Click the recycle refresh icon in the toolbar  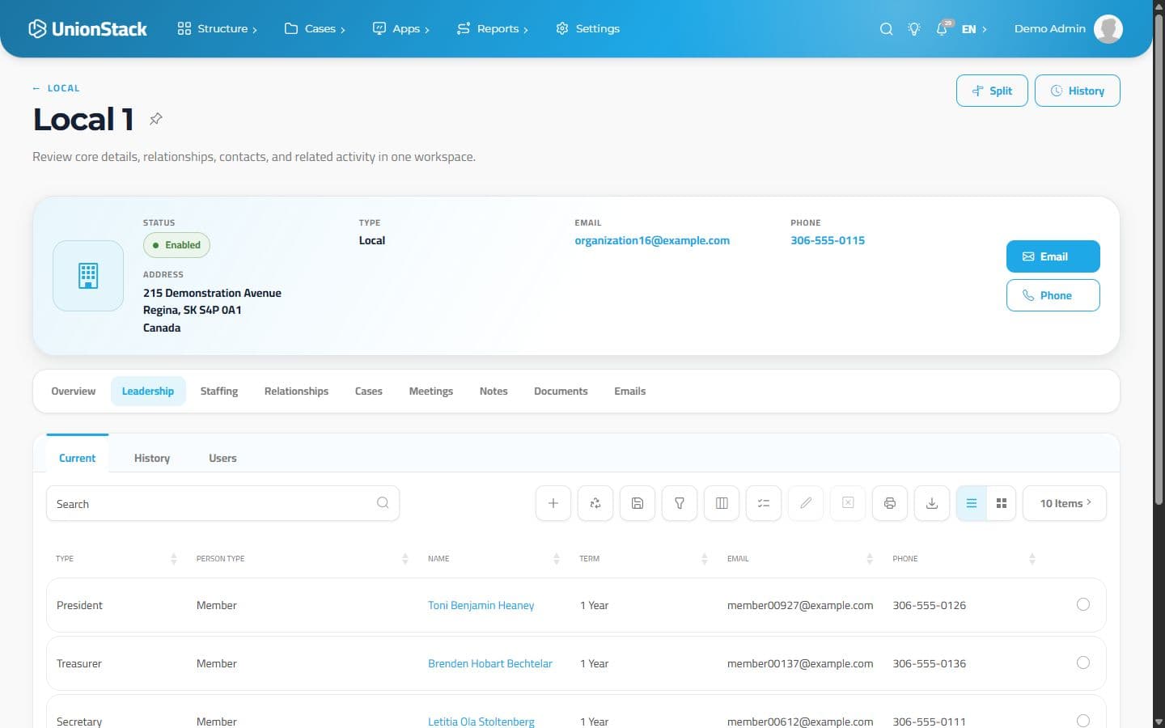pyautogui.click(x=595, y=503)
